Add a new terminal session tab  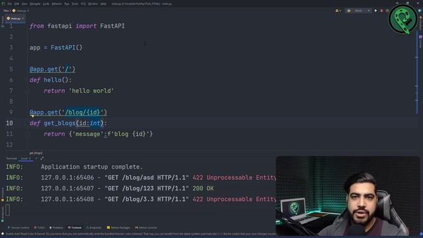click(36, 159)
